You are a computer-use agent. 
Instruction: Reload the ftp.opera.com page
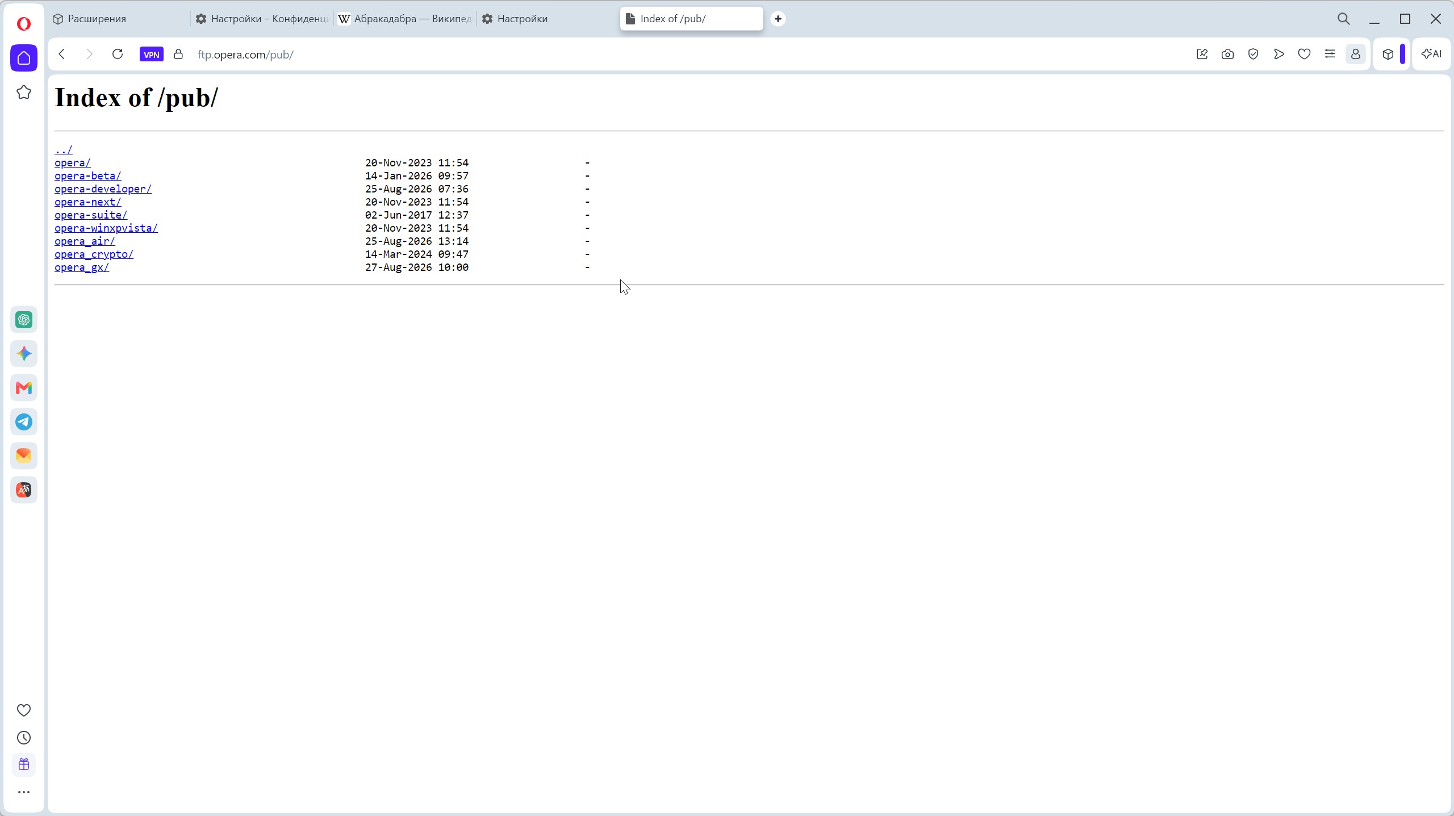point(118,54)
